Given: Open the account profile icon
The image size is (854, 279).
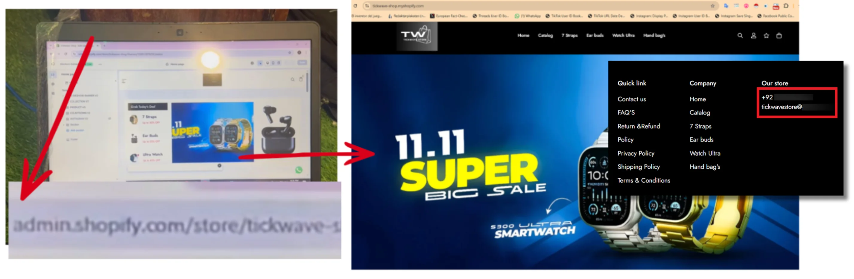Looking at the screenshot, I should click(x=753, y=36).
